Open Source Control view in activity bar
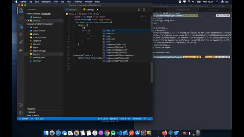This screenshot has height=137, width=244. point(21,26)
